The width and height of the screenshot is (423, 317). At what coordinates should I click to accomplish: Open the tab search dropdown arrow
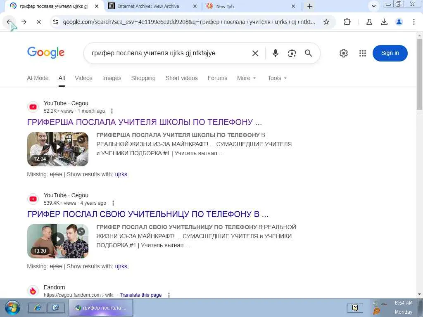[x=373, y=6]
